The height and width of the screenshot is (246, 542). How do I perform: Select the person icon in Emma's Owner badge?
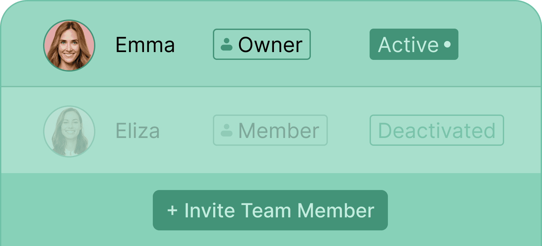click(227, 45)
